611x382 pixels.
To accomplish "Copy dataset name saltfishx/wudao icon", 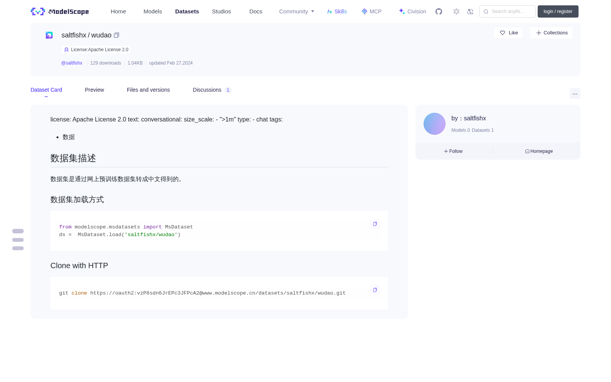I will pyautogui.click(x=116, y=35).
